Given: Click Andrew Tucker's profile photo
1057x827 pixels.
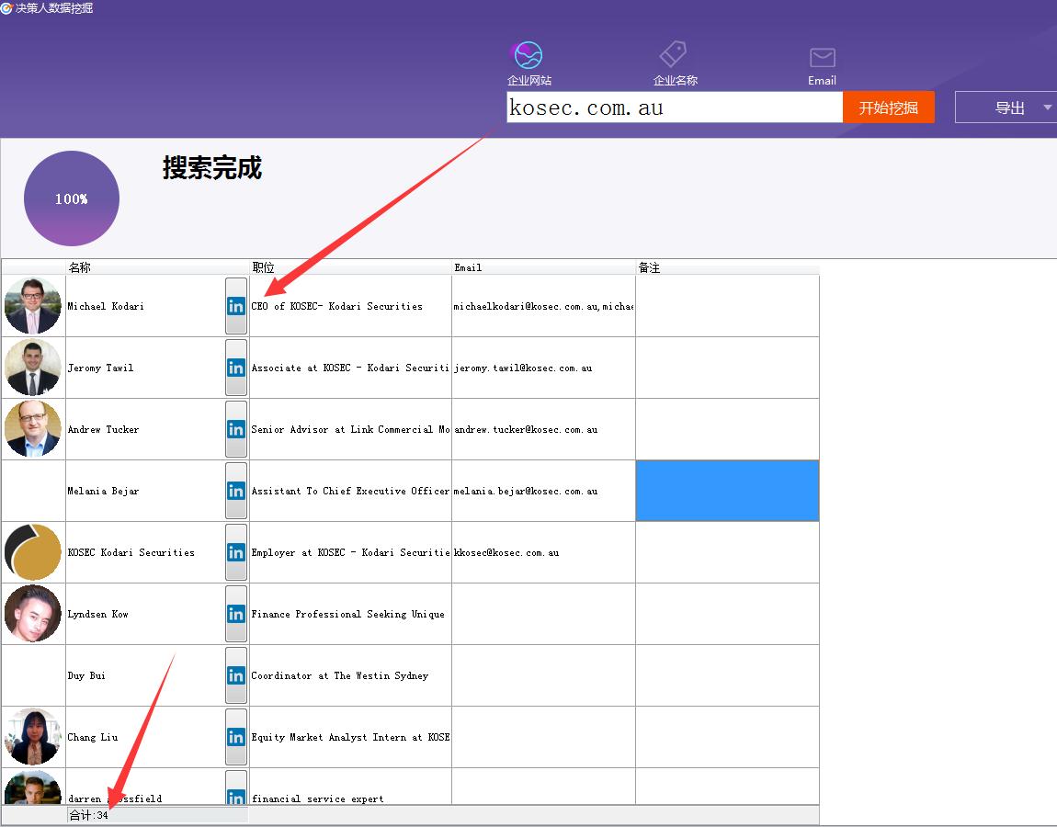Looking at the screenshot, I should pyautogui.click(x=32, y=429).
